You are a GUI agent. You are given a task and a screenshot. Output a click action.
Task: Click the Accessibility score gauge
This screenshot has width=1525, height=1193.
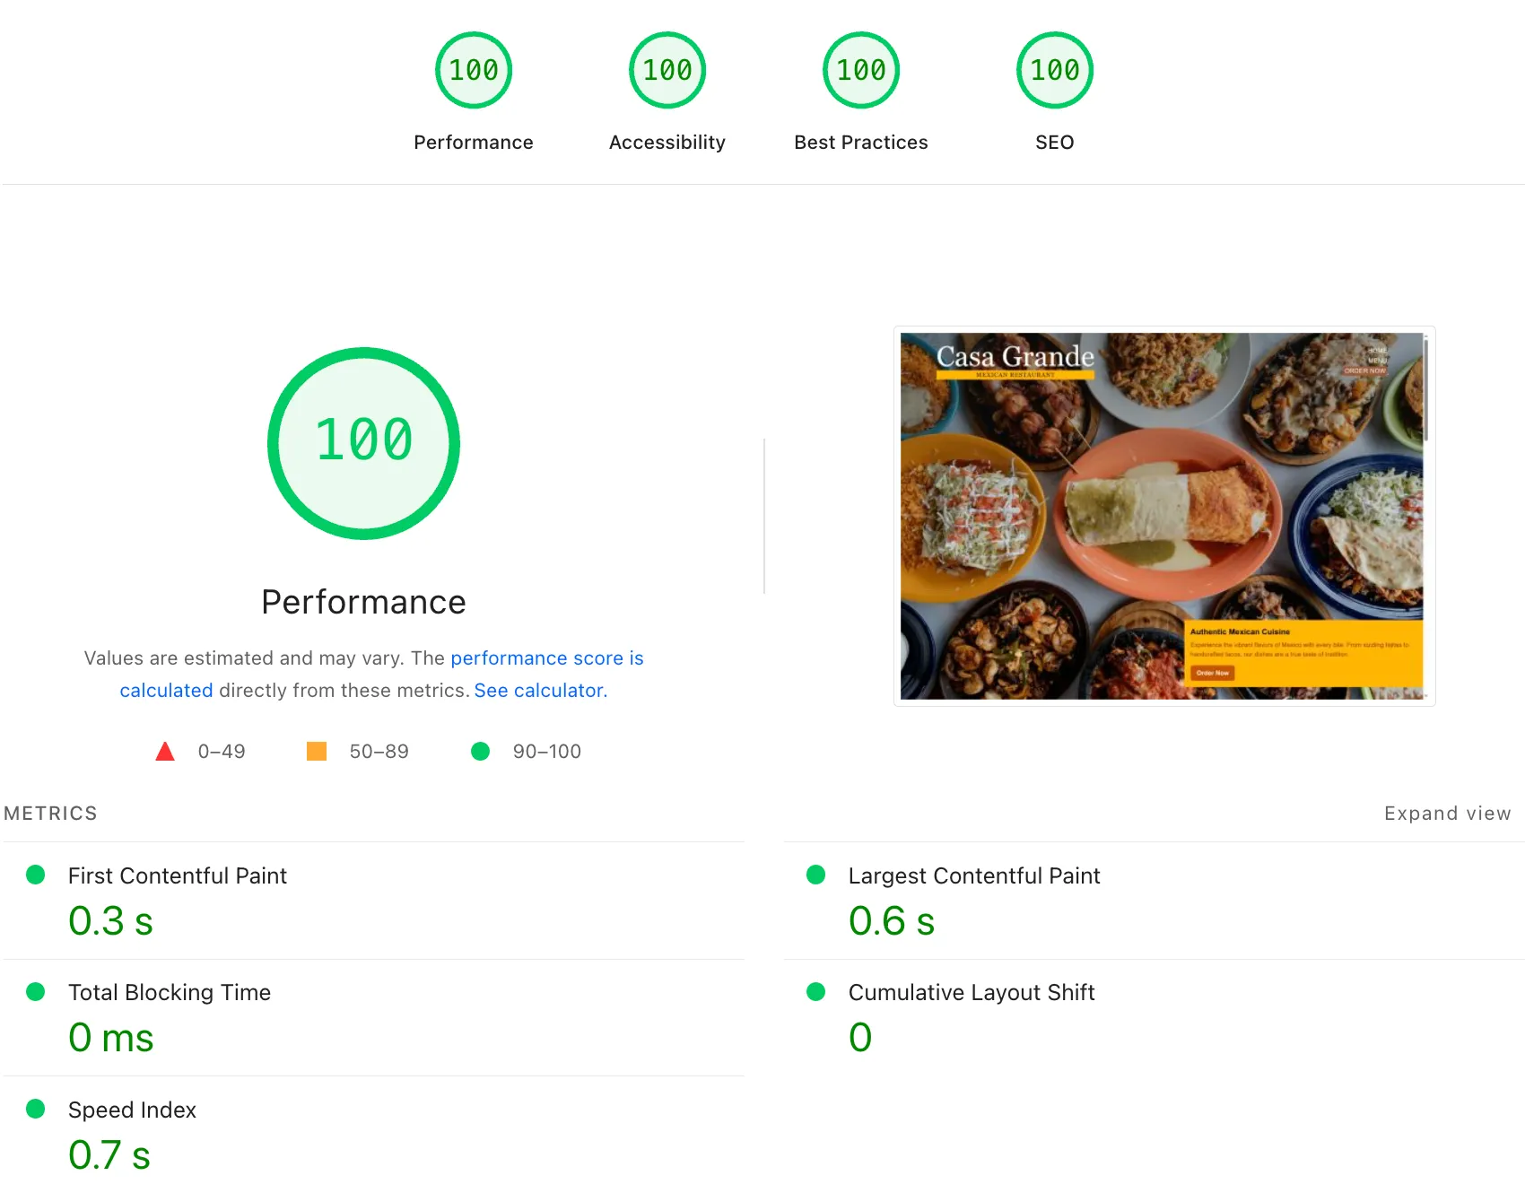(667, 70)
